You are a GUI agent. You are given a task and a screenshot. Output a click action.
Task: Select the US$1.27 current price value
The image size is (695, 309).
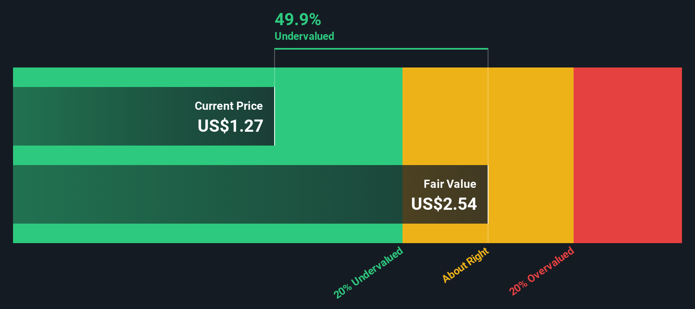tap(230, 126)
